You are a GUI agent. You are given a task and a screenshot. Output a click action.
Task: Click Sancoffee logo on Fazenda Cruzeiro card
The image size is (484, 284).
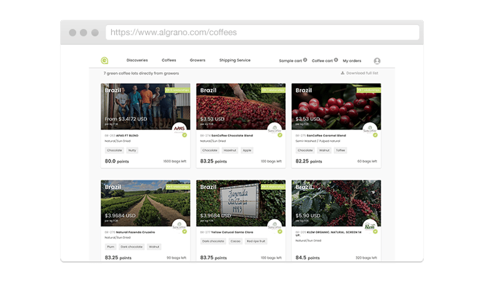click(179, 226)
